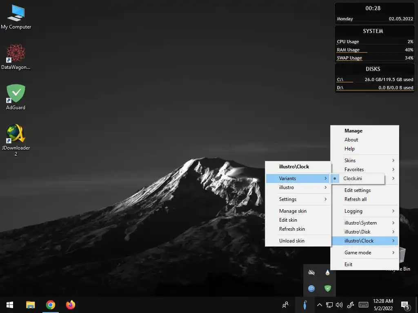Select the JDownloader 2 desktop shortcut

coord(16,140)
